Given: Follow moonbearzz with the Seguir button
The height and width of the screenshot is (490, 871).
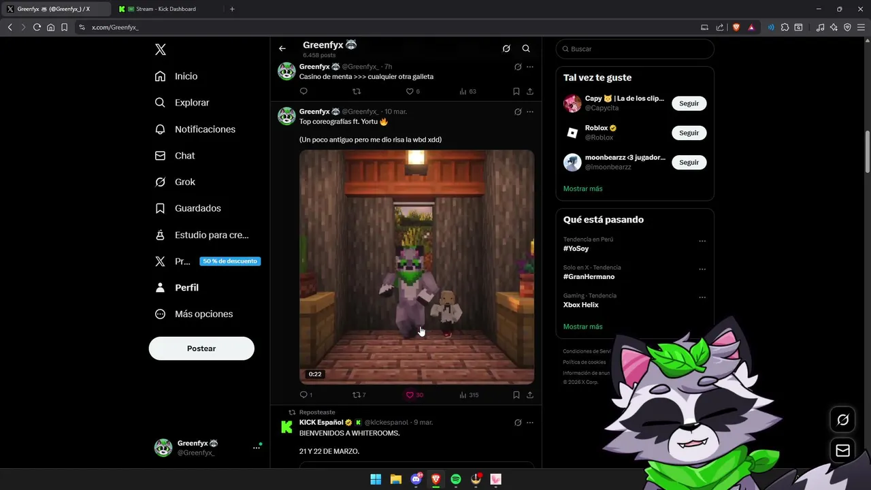Looking at the screenshot, I should tap(689, 163).
